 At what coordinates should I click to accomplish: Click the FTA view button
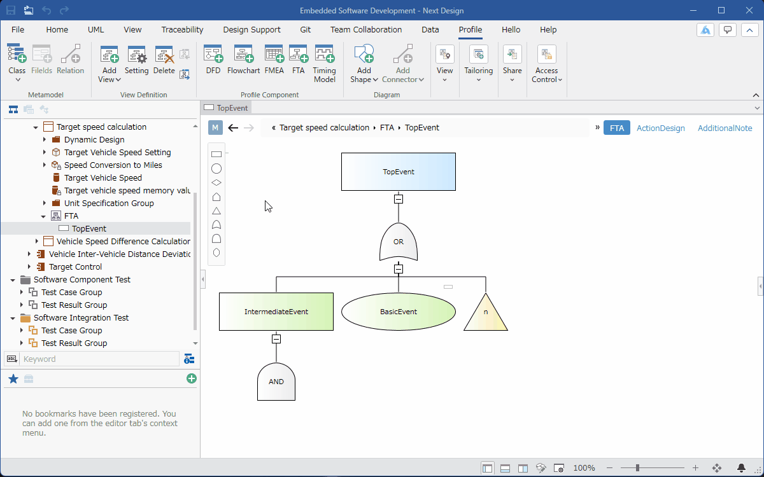[x=616, y=128]
